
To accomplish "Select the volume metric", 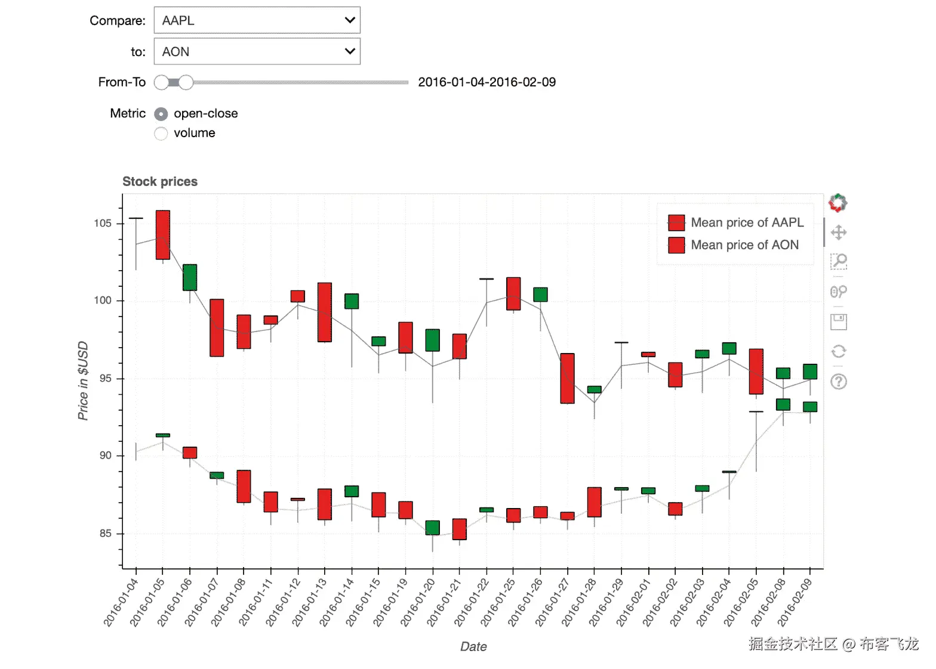I will coord(161,134).
